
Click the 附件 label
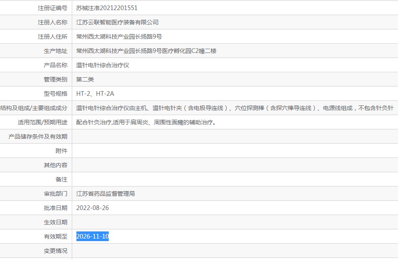tap(61, 150)
